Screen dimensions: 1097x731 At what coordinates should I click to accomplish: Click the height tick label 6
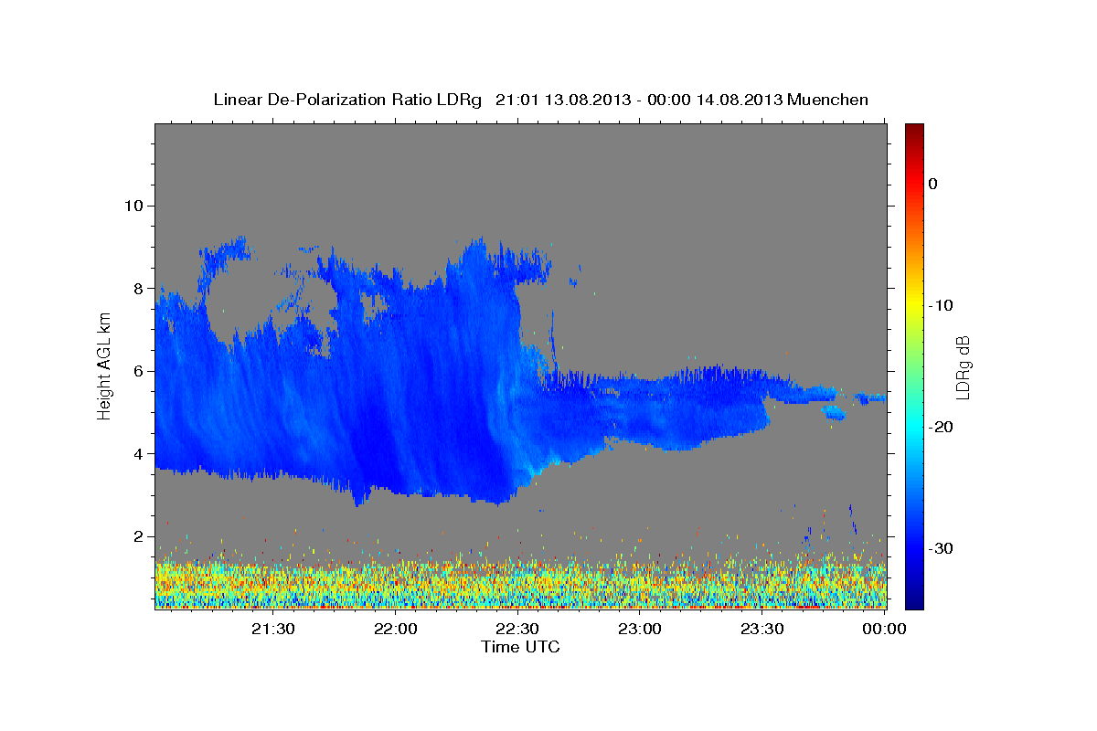point(138,371)
